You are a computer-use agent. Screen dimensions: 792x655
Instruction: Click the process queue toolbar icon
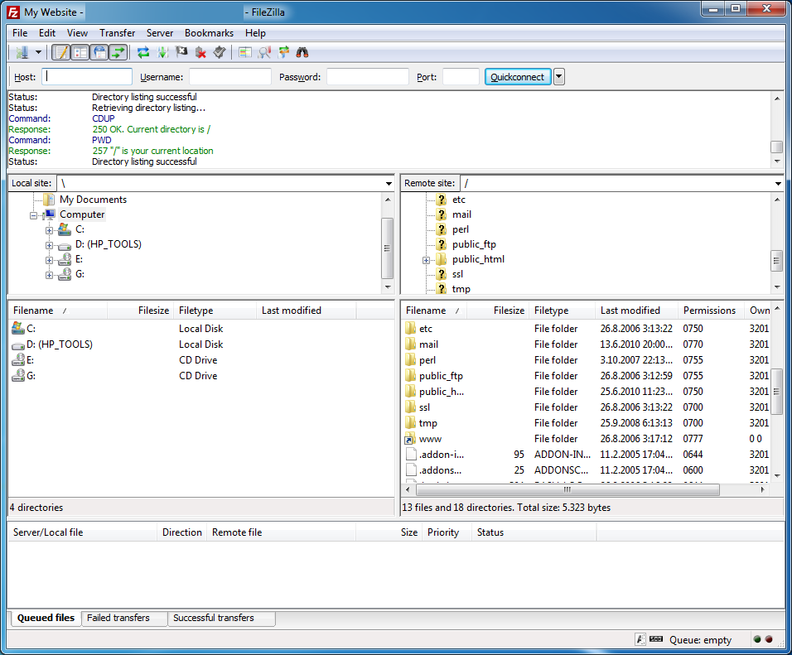(x=162, y=52)
